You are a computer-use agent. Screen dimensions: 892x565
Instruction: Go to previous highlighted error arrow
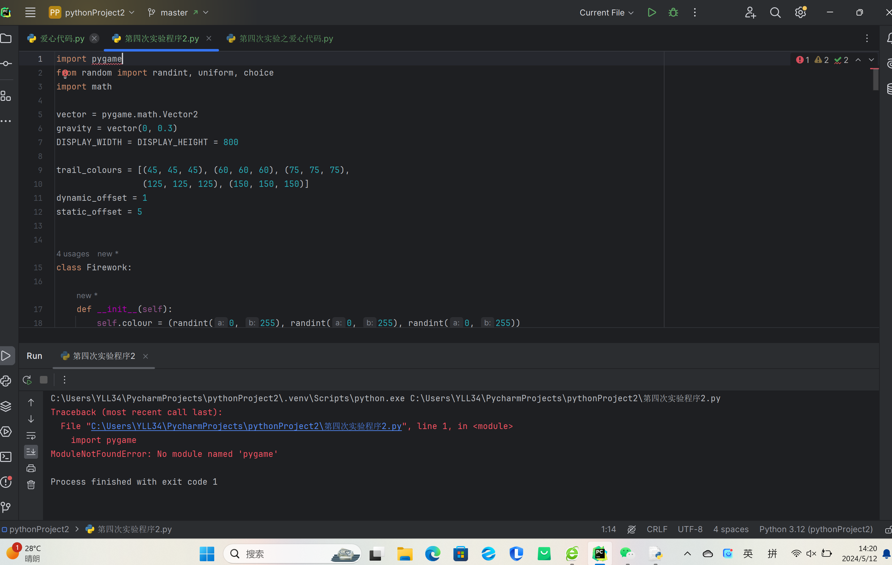click(x=858, y=60)
